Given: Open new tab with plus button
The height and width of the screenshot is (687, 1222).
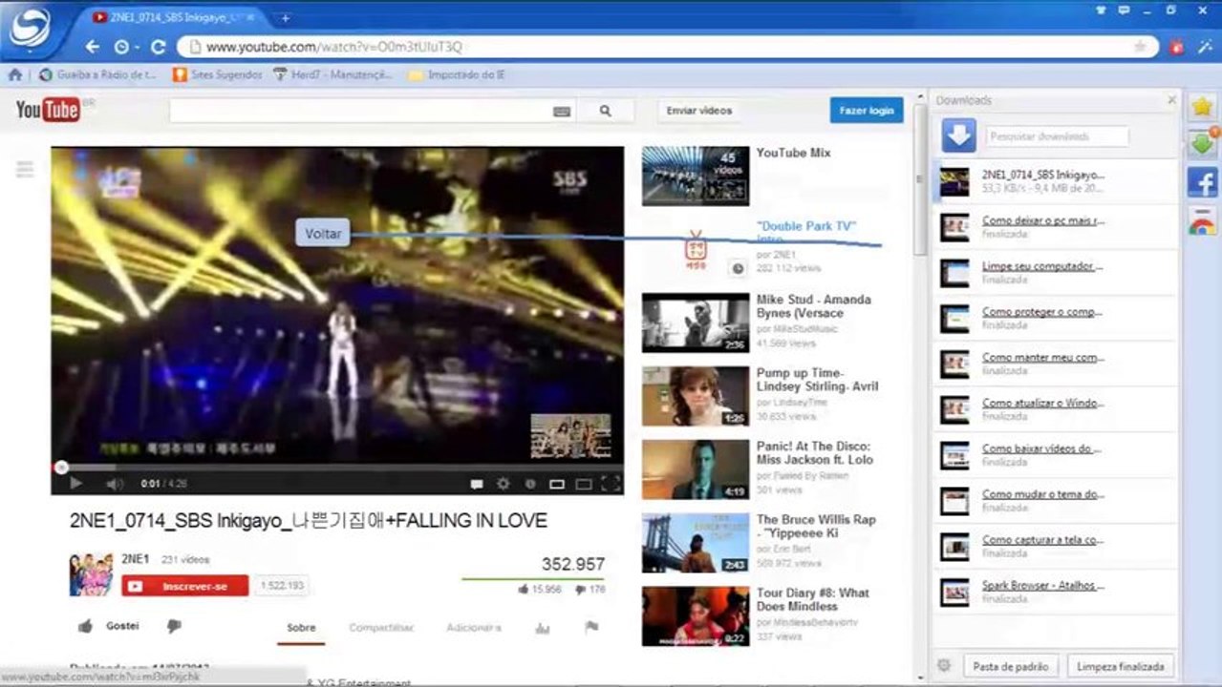Looking at the screenshot, I should click(285, 18).
